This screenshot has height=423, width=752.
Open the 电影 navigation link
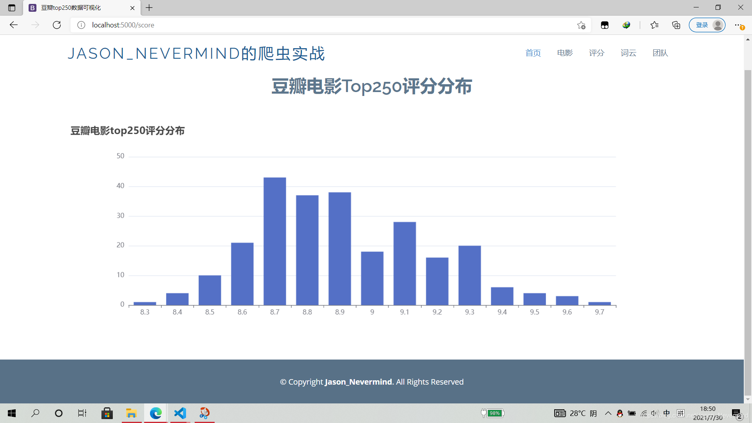click(565, 53)
